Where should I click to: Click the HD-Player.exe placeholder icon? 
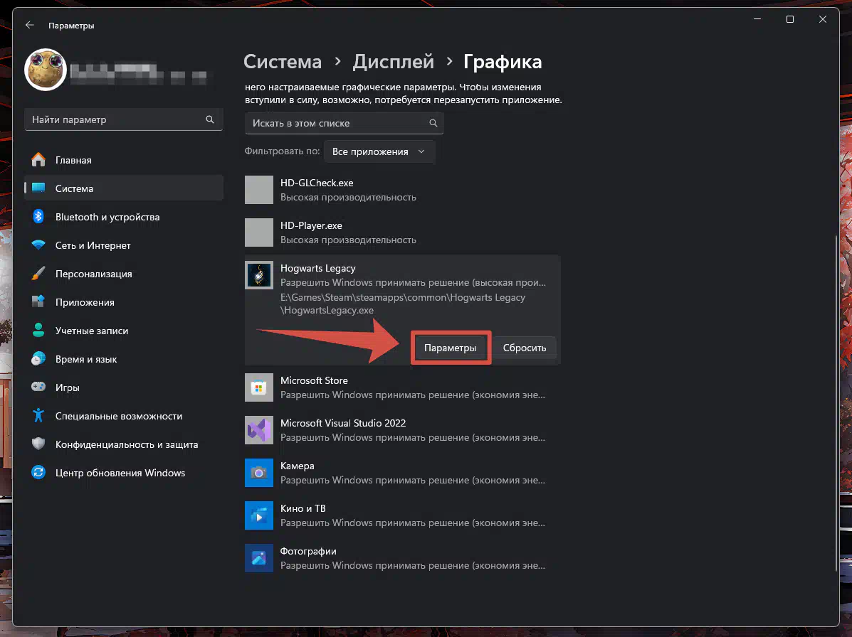tap(258, 232)
